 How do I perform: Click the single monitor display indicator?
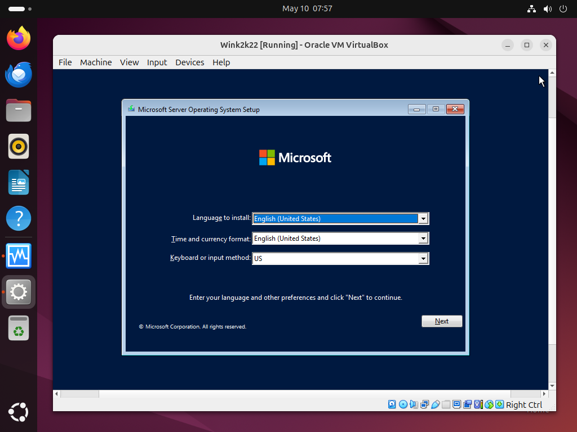tap(456, 404)
